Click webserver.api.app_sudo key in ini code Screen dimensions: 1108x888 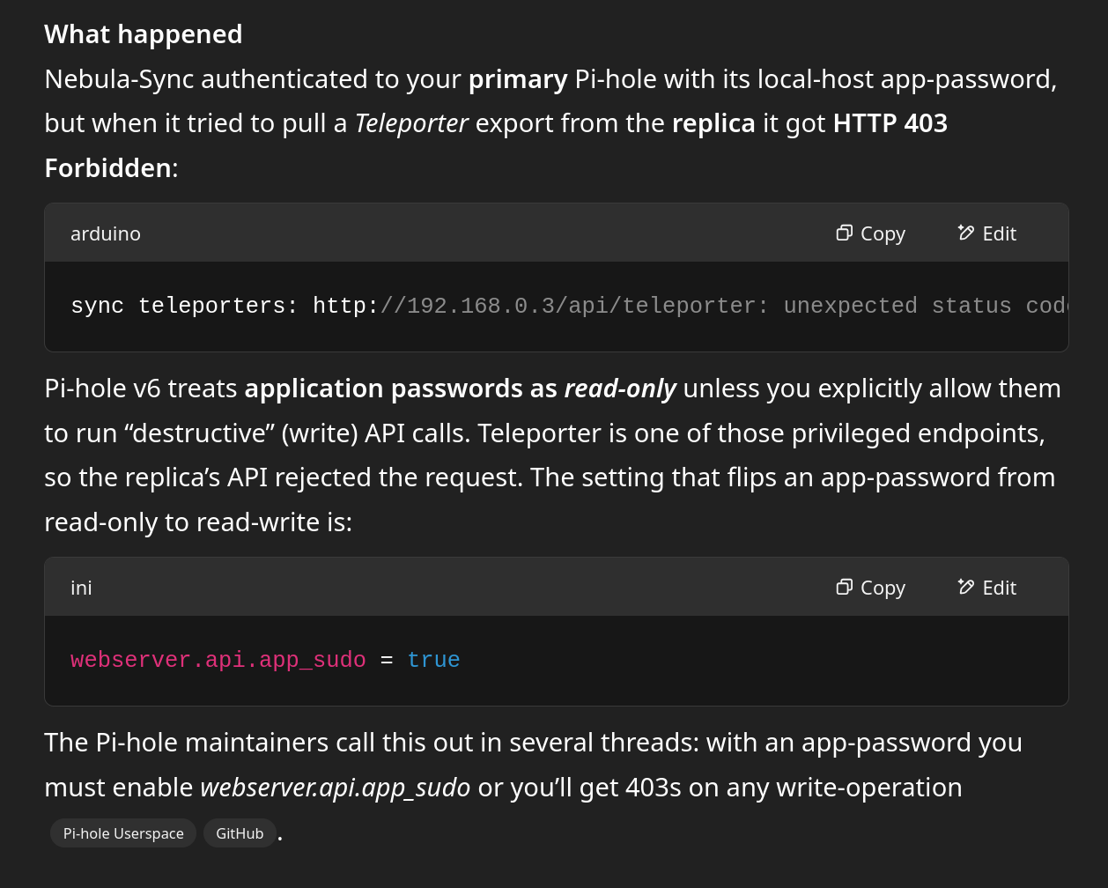[218, 660]
